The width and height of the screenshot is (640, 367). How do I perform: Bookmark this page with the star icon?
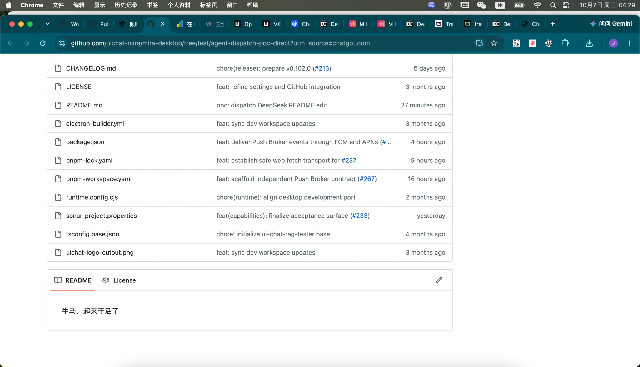(494, 43)
